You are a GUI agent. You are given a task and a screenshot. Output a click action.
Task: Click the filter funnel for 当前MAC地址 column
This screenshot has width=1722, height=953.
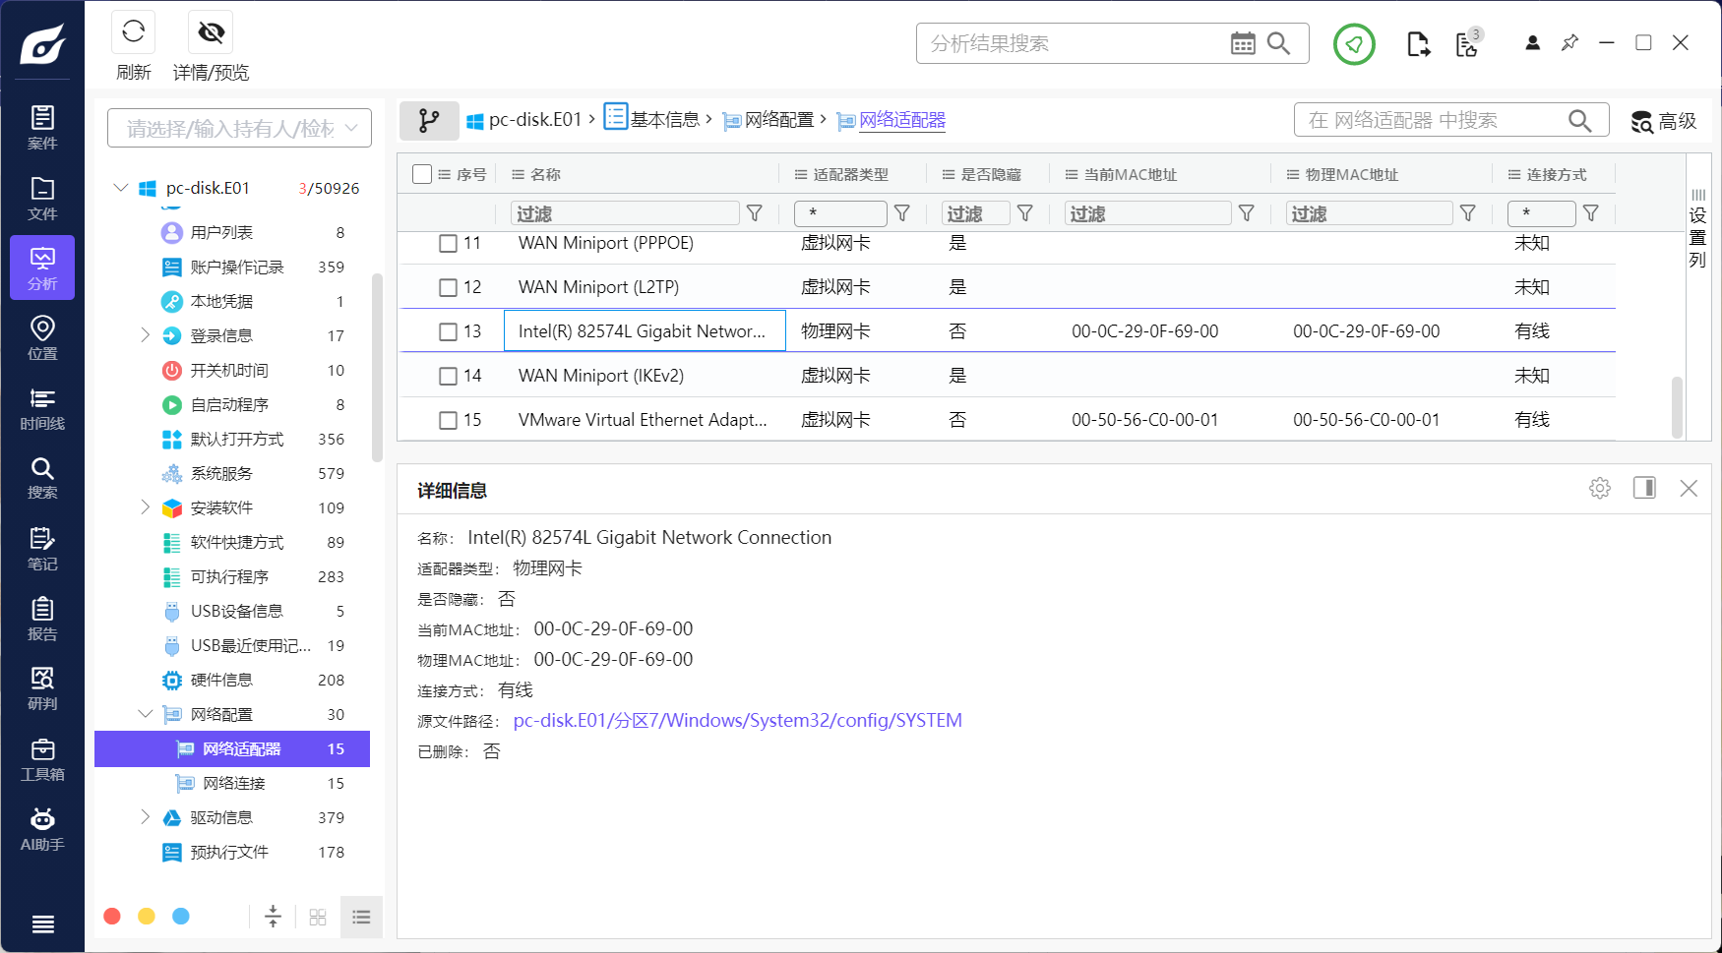pos(1247,213)
